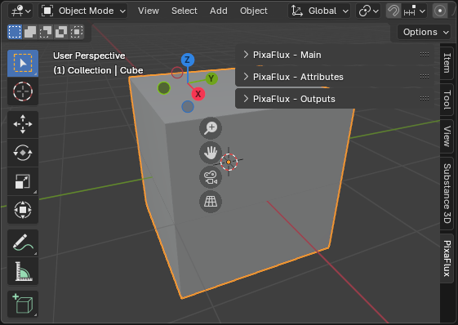Select the Move tool
This screenshot has height=325, width=458.
(23, 124)
